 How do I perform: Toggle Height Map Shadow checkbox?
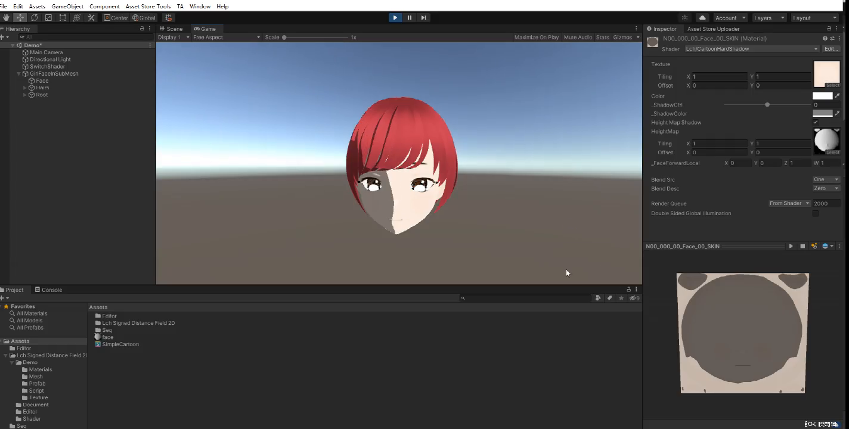pyautogui.click(x=816, y=122)
